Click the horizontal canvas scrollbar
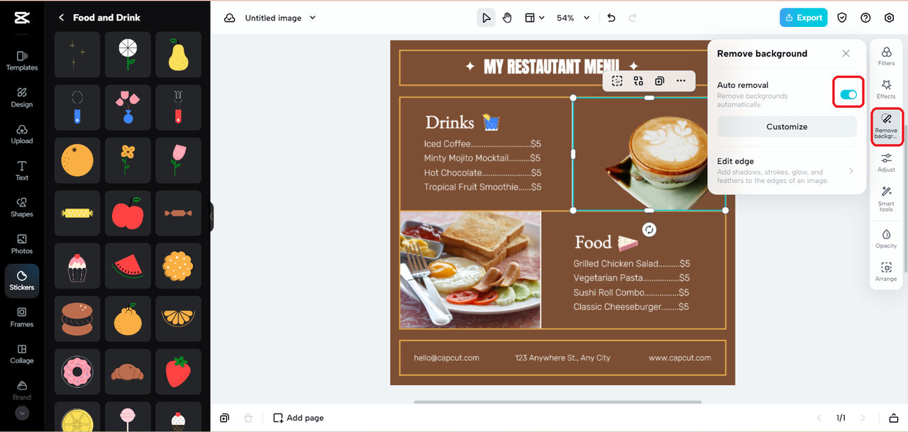Image resolution: width=908 pixels, height=432 pixels. point(558,402)
